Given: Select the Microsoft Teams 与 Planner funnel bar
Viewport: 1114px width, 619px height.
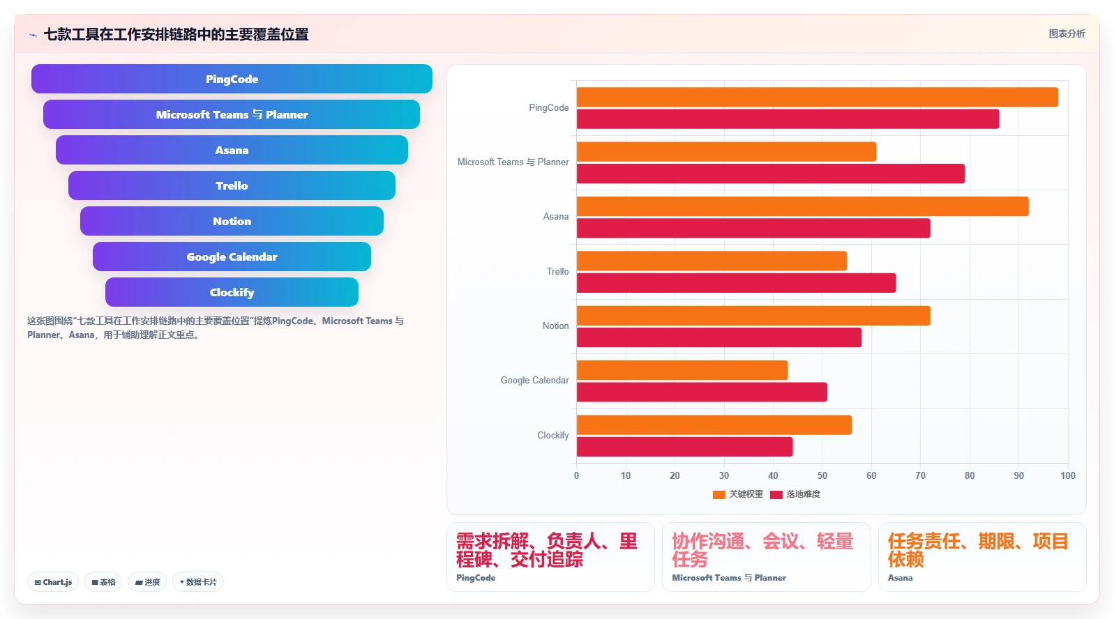Looking at the screenshot, I should (232, 114).
